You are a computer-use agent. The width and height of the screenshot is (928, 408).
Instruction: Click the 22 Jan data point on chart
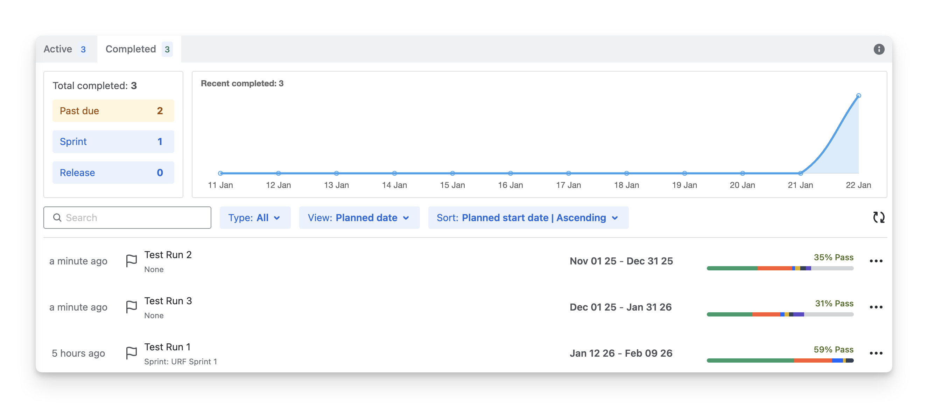[x=858, y=96]
